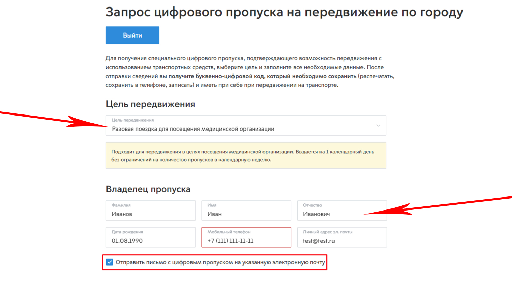This screenshot has height=285, width=512.
Task: Select the Мобильный телефон field
Action: (x=246, y=237)
